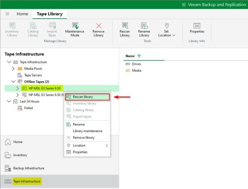Open the Inventory navigation pane
The height and width of the screenshot is (189, 248).
pyautogui.click(x=60, y=155)
